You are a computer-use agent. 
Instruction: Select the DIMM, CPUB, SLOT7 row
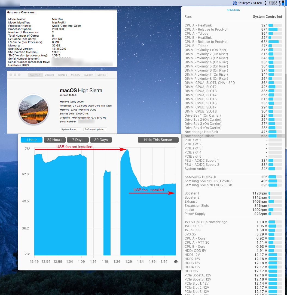coord(233,107)
